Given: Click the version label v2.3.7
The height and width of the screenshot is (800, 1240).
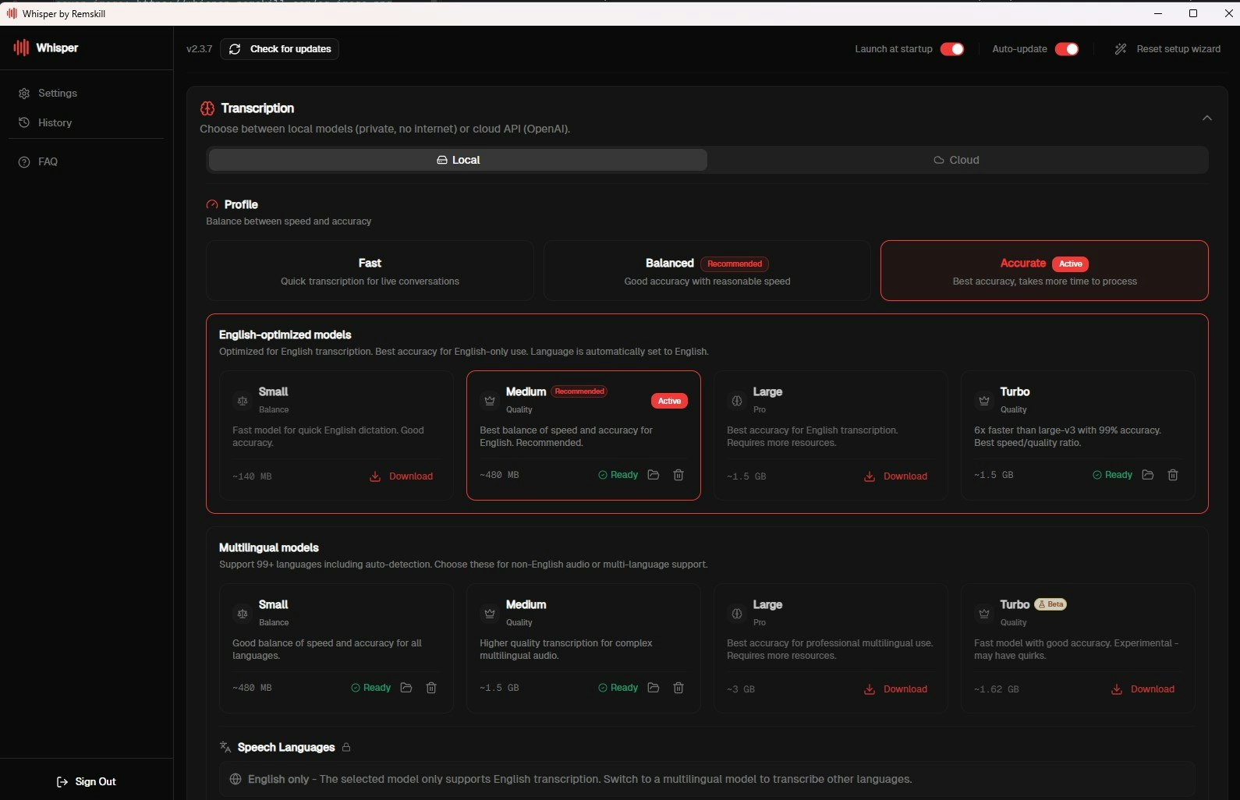Looking at the screenshot, I should pos(199,48).
